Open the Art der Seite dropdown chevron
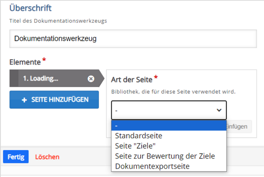Viewport: 264px width, 177px height. click(x=219, y=110)
